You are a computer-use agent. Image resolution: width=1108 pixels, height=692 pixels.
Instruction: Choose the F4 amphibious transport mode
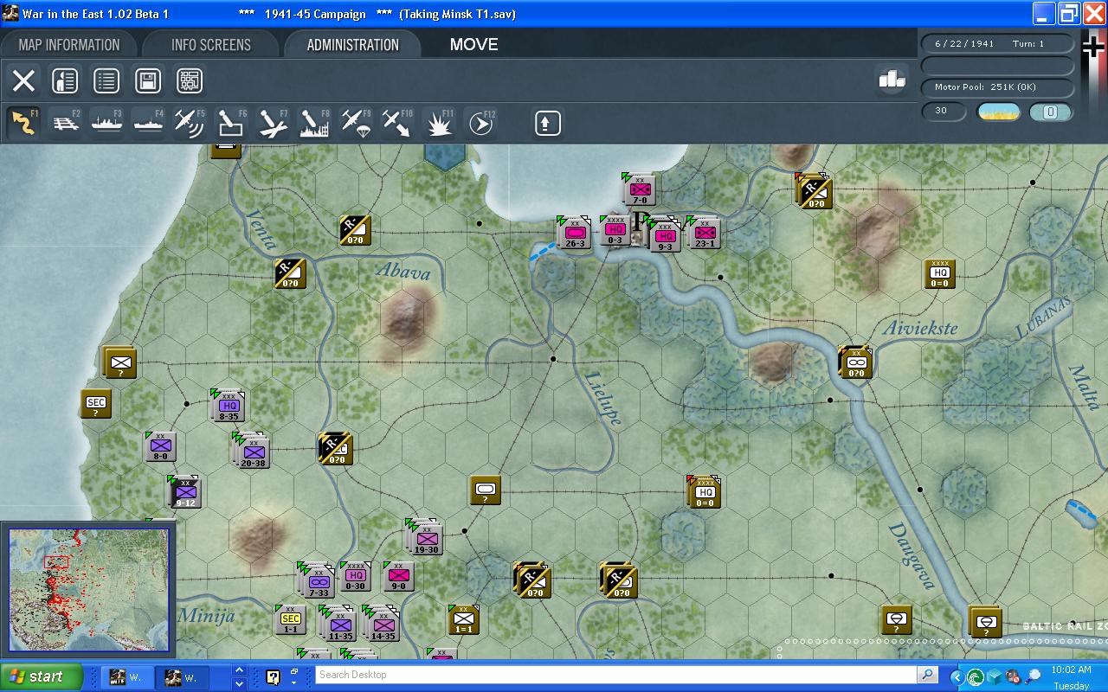pos(148,124)
